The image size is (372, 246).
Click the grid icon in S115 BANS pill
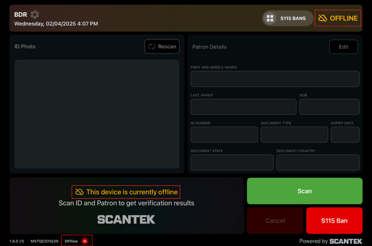270,18
